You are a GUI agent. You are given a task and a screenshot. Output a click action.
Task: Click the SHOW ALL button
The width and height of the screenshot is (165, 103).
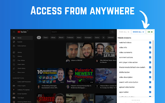(x=138, y=32)
